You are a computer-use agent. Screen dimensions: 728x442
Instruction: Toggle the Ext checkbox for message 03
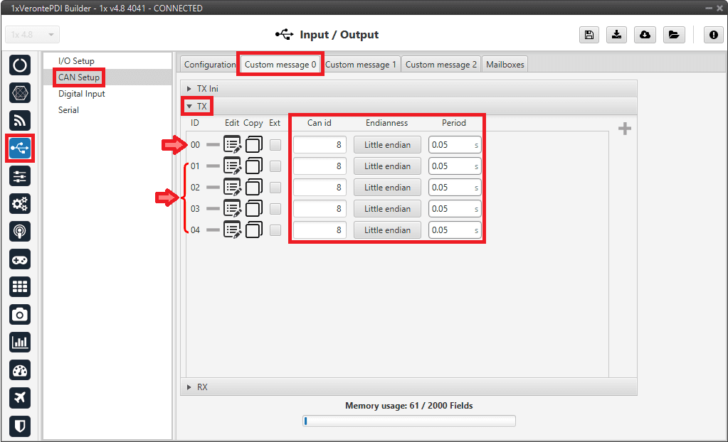coord(275,209)
